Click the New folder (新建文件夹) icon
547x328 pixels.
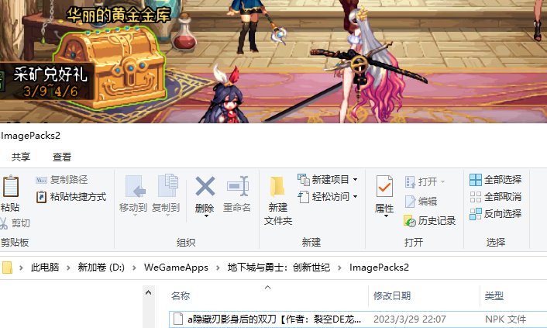[277, 187]
